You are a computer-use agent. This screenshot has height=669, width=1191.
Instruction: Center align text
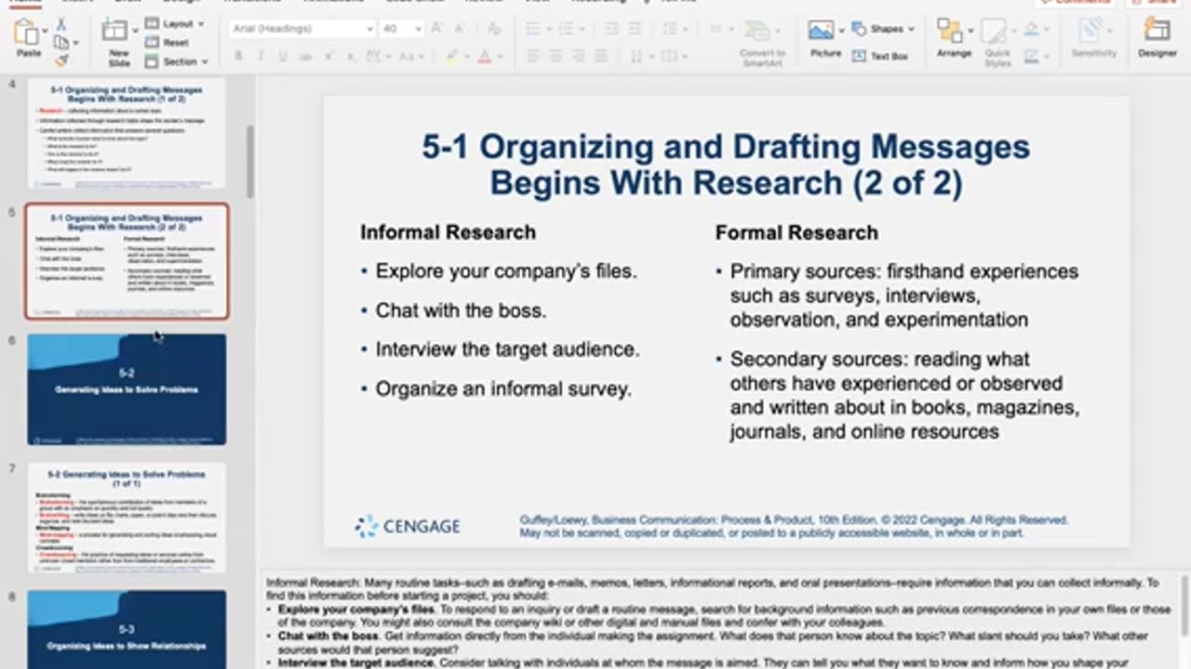coord(555,57)
